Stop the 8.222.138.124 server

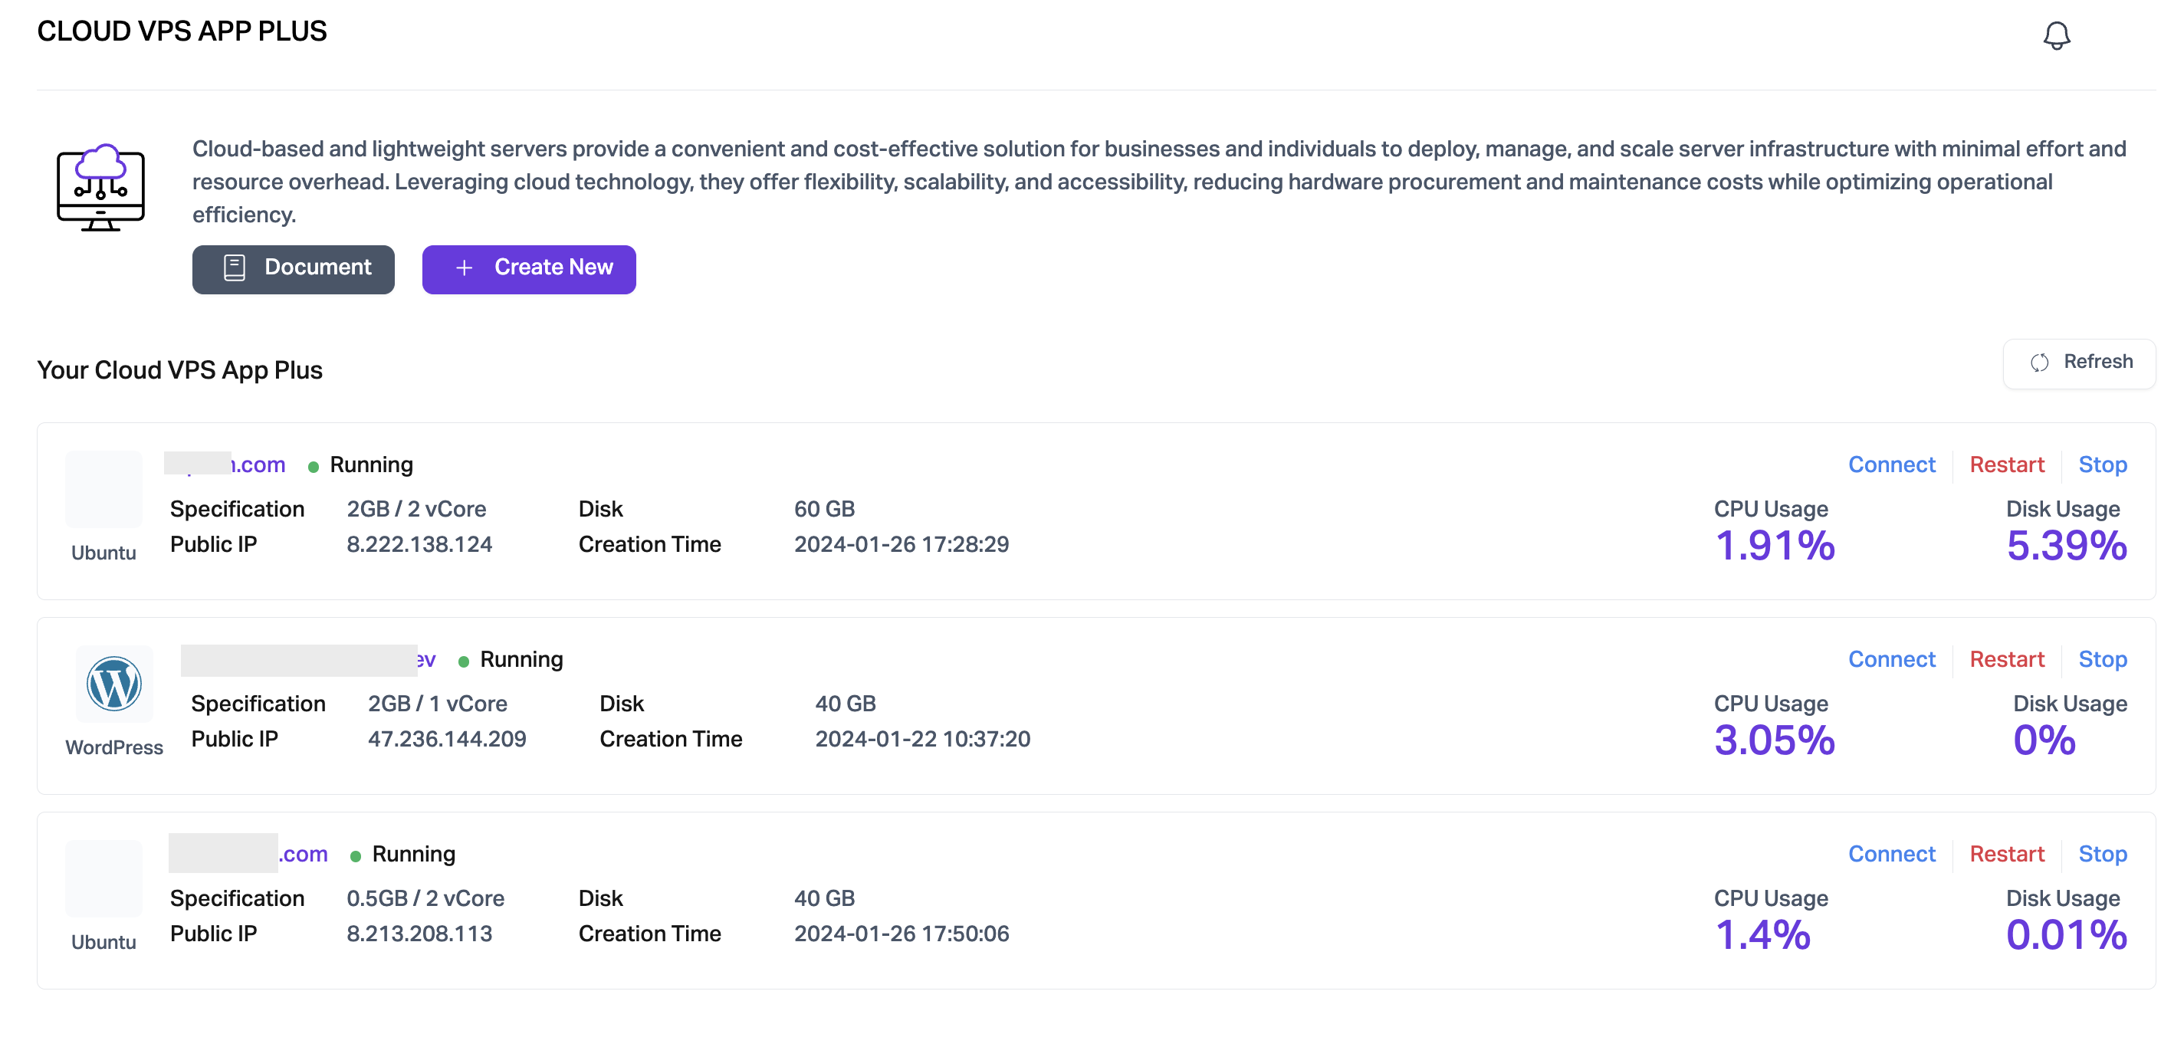tap(2103, 464)
